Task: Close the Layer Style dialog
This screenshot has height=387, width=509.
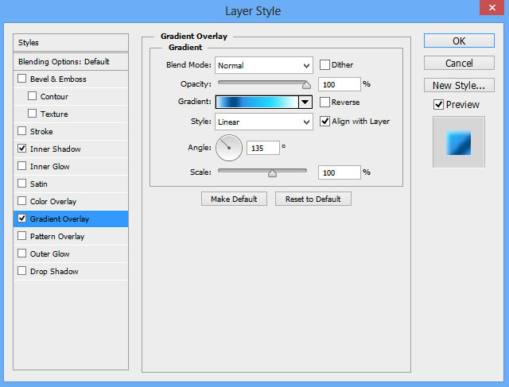Action: [490, 10]
